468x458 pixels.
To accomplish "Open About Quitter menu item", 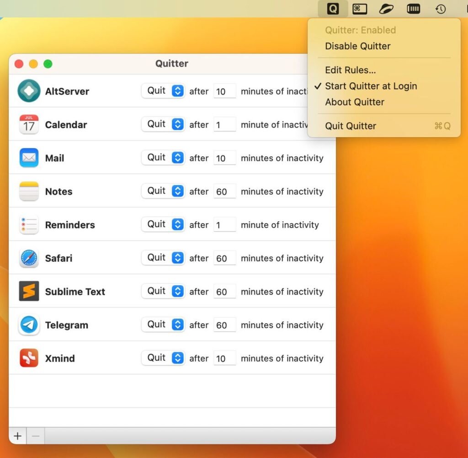I will point(355,102).
